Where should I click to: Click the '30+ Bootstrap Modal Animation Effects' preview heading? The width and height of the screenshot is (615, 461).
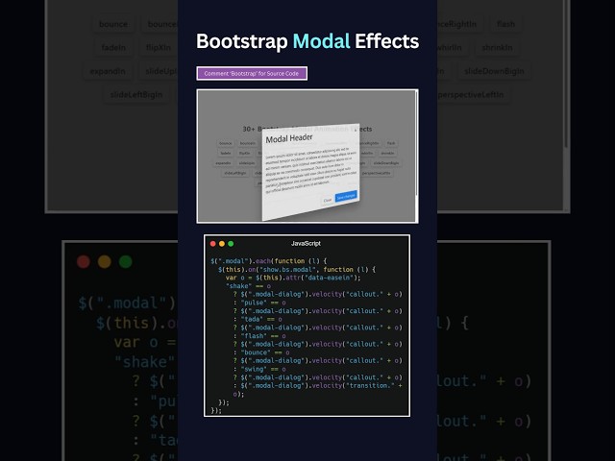pyautogui.click(x=307, y=129)
